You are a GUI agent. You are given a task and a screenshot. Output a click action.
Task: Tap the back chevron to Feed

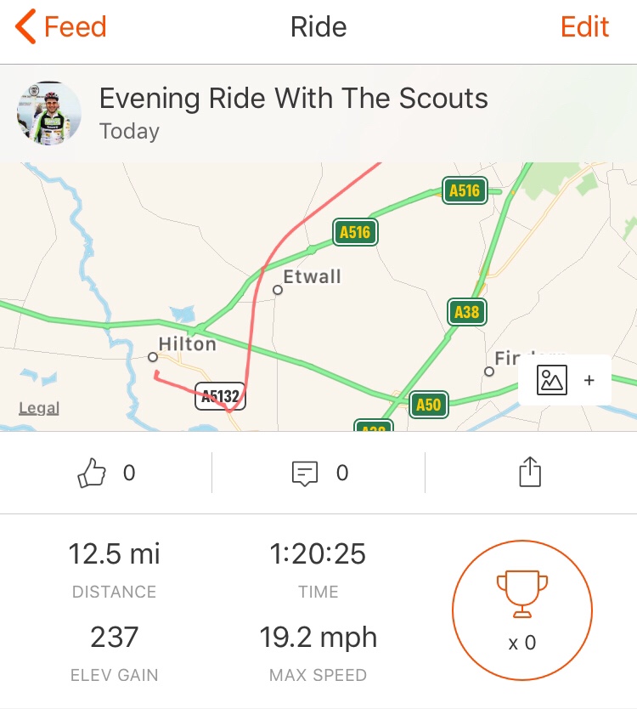25,27
